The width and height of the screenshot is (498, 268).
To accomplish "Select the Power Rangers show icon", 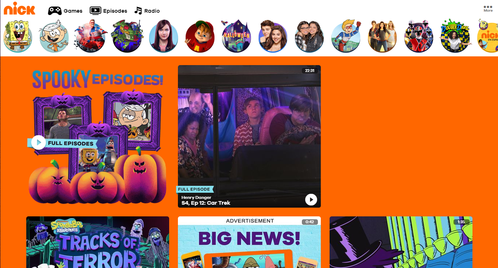I will [419, 36].
